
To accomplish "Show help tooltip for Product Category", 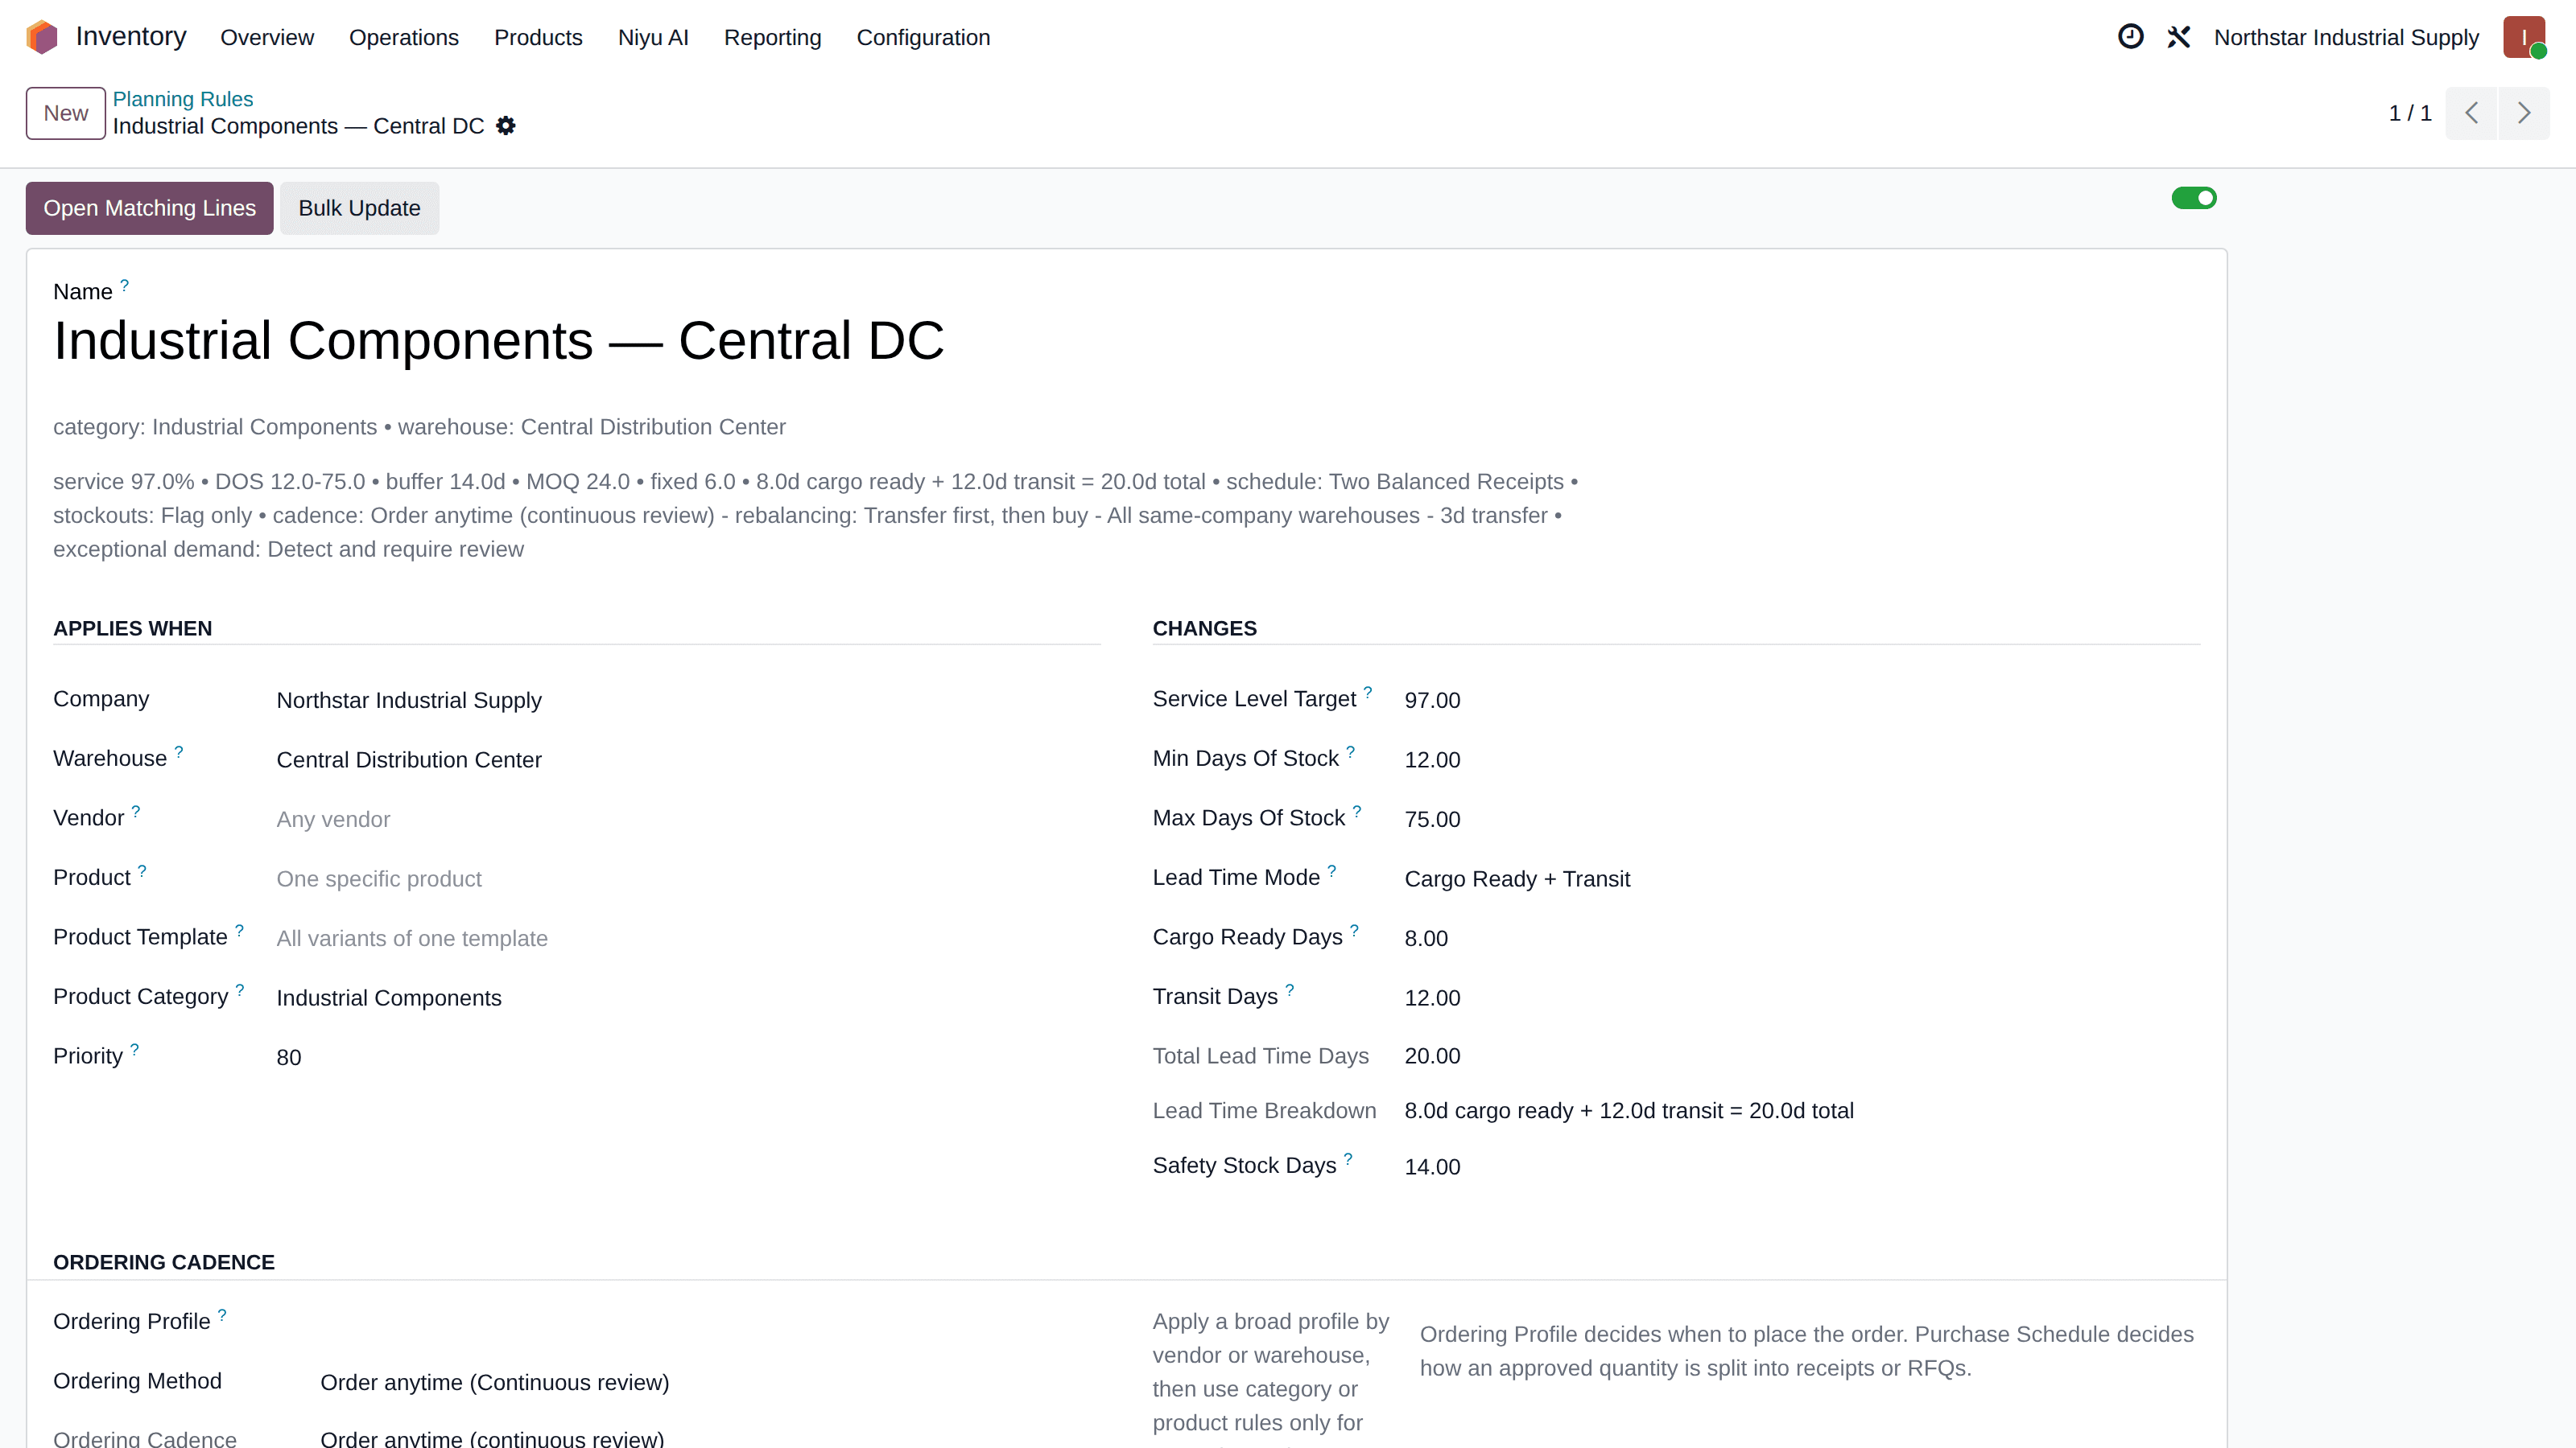I will click(240, 989).
